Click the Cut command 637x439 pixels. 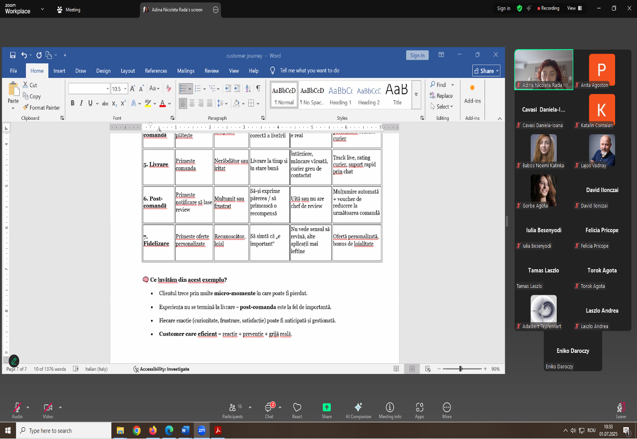pyautogui.click(x=30, y=85)
